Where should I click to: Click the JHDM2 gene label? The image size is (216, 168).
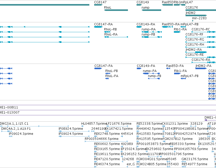pyautogui.click(x=191, y=13)
